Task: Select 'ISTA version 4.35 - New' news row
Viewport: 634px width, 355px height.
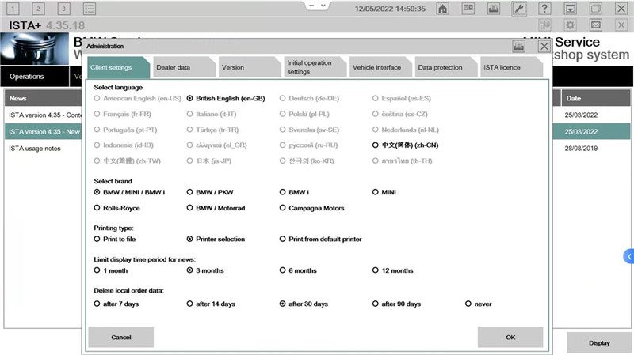Action: [44, 131]
